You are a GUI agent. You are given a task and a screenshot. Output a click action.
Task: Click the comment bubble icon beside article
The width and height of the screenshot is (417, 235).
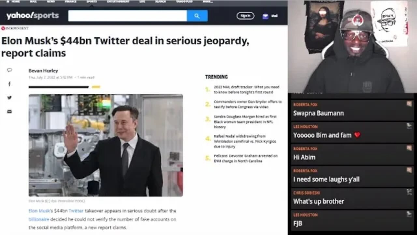click(x=9, y=70)
